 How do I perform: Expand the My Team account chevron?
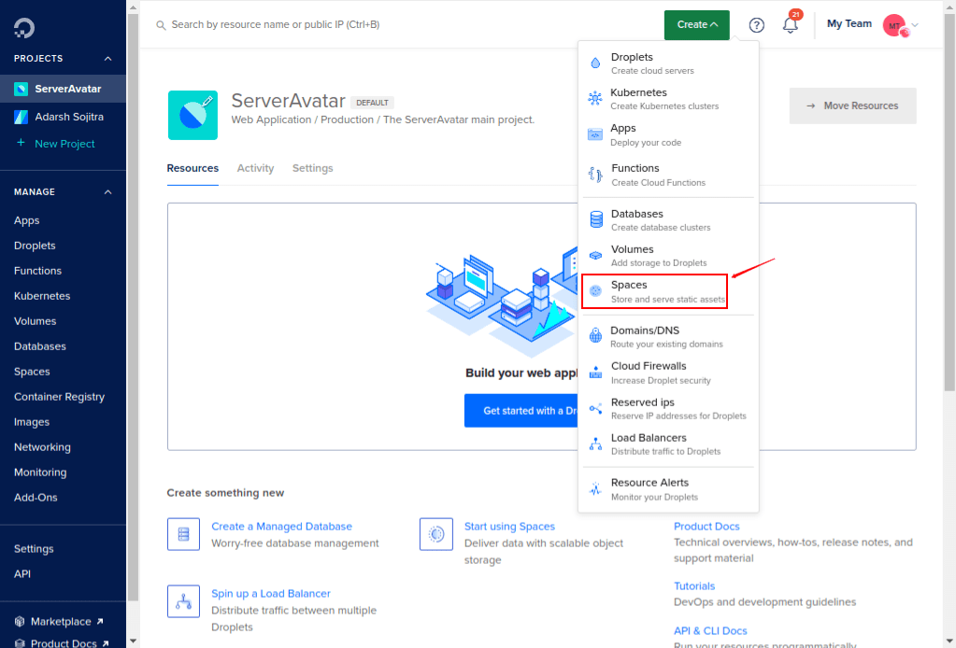coord(915,25)
